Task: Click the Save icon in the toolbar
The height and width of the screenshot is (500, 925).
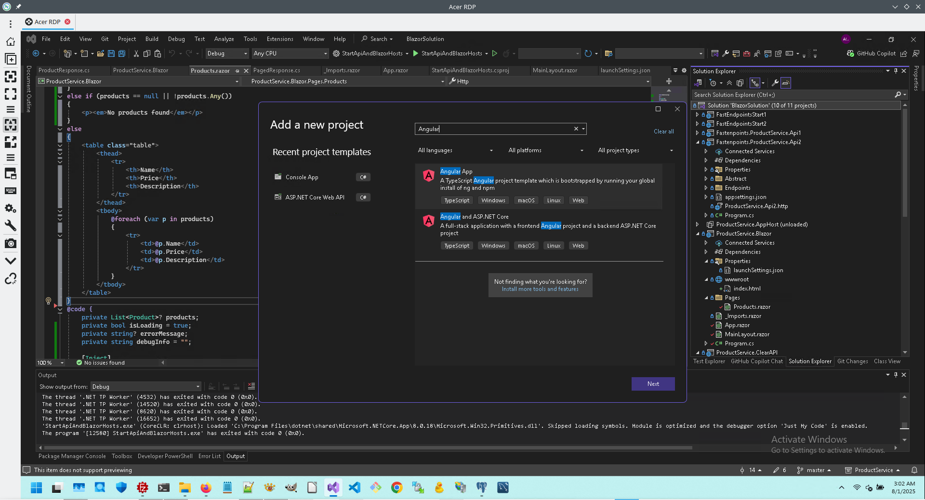Action: point(111,53)
